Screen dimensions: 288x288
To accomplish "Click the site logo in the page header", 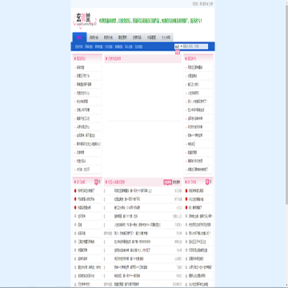I will coord(82,21).
